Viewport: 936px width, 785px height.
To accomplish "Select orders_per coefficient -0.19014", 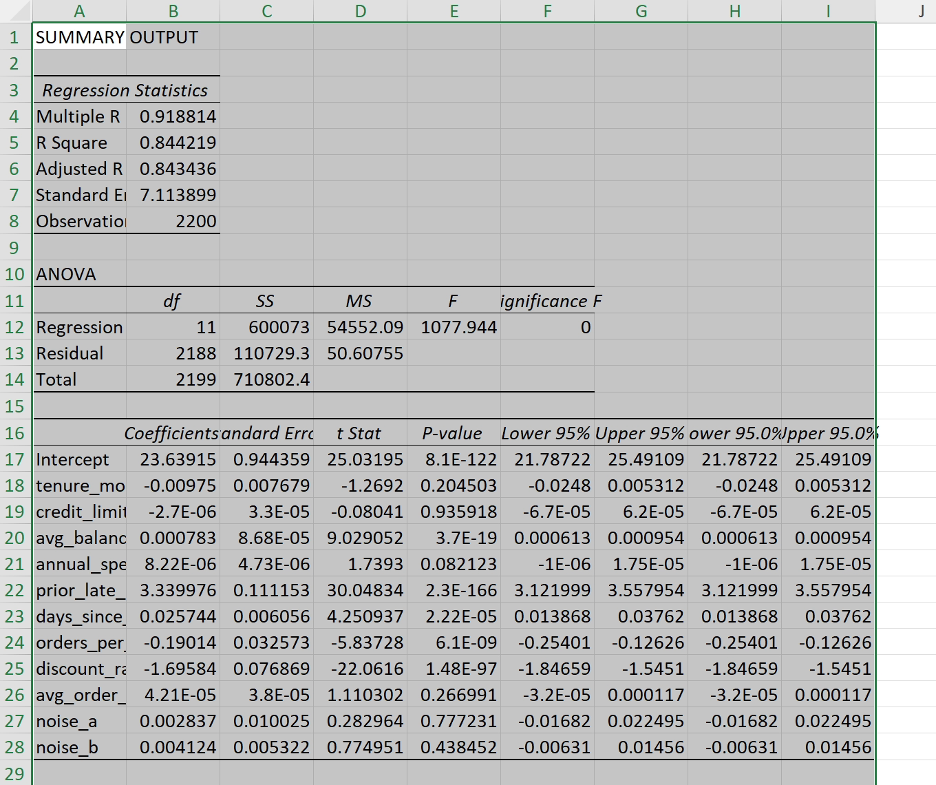I will [173, 642].
